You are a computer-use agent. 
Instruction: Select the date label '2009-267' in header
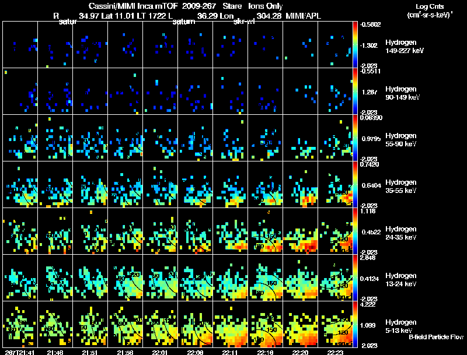point(199,6)
